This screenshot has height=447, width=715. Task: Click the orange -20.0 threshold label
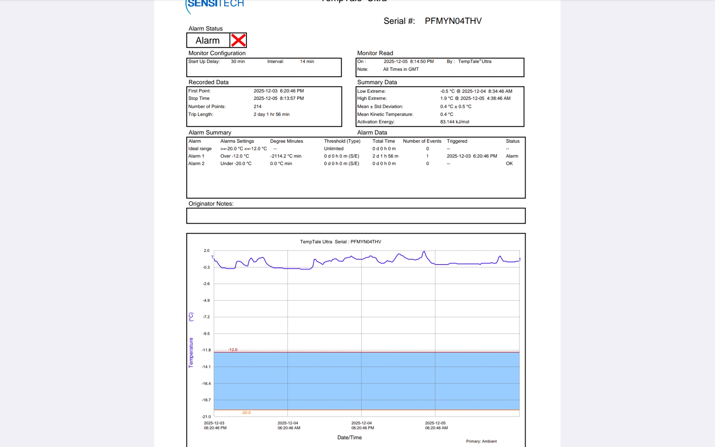tap(246, 412)
